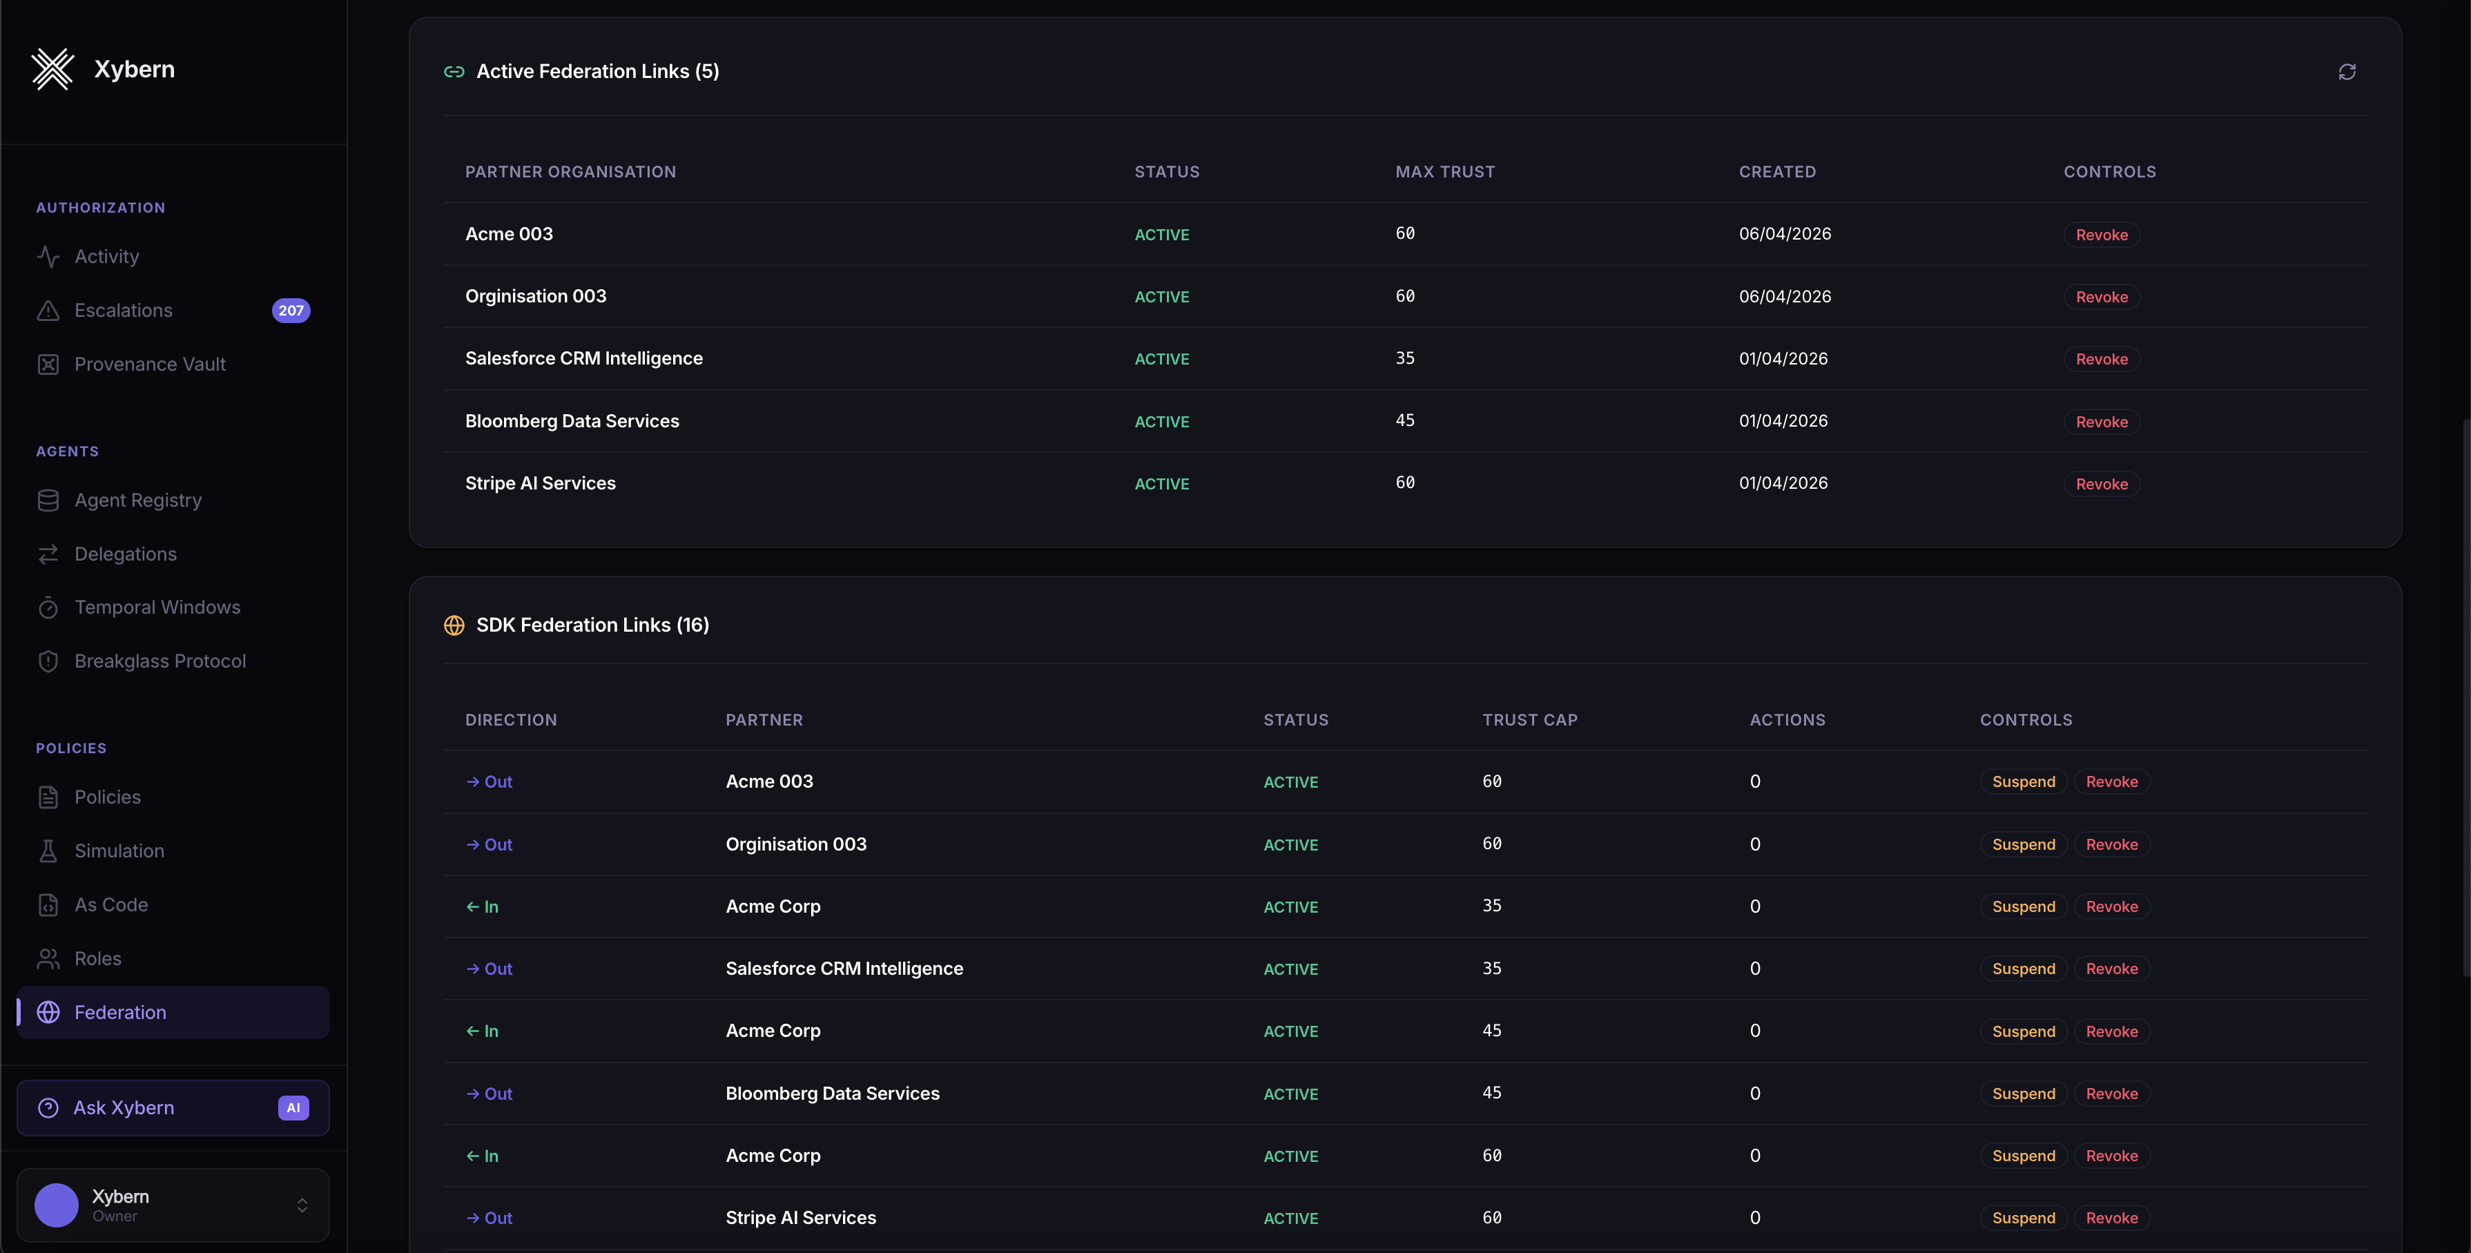Click the Escalations warning triangle icon
The image size is (2471, 1253).
pyautogui.click(x=48, y=310)
